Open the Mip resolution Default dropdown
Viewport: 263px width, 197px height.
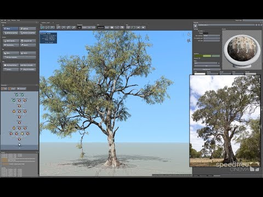[x=211, y=36]
